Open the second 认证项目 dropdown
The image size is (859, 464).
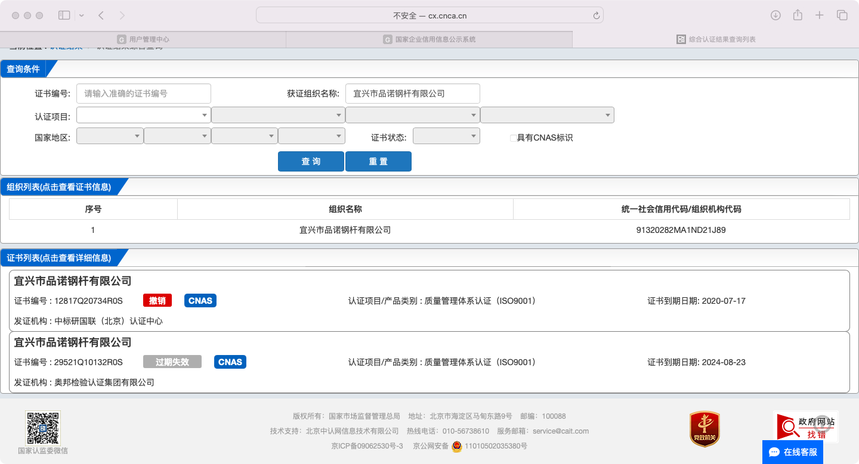pyautogui.click(x=278, y=115)
